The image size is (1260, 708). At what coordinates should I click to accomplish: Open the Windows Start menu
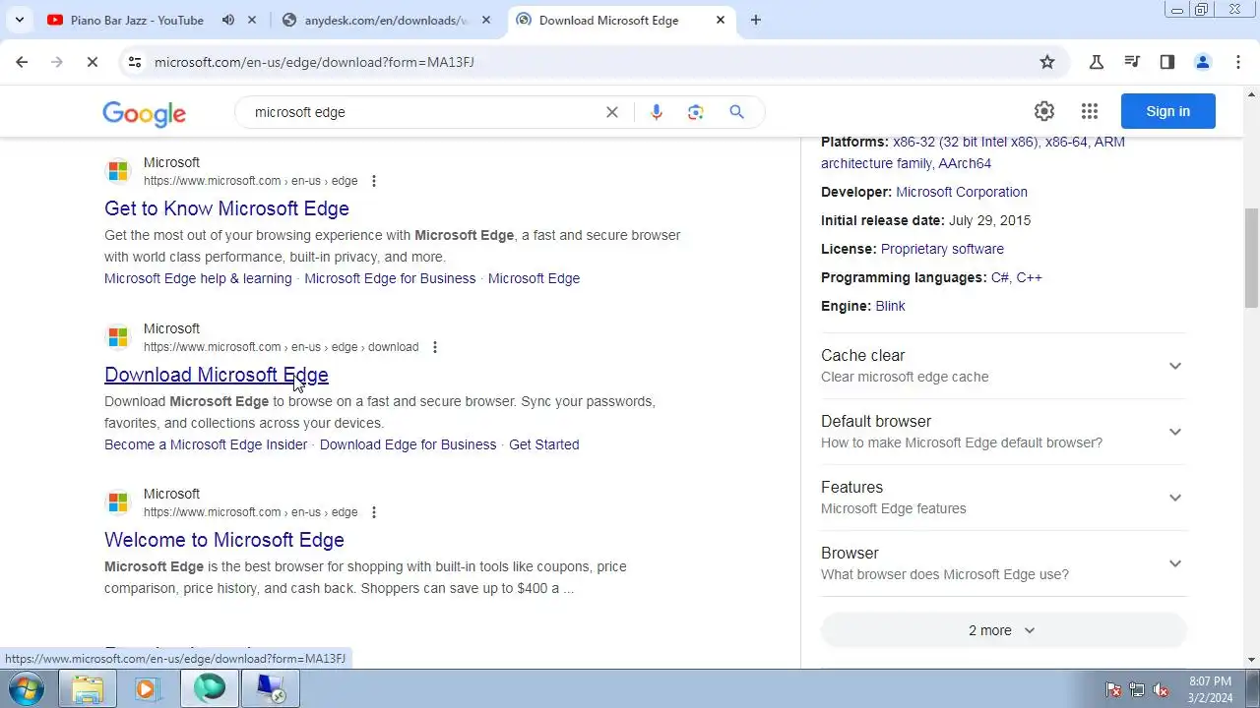[x=27, y=688]
